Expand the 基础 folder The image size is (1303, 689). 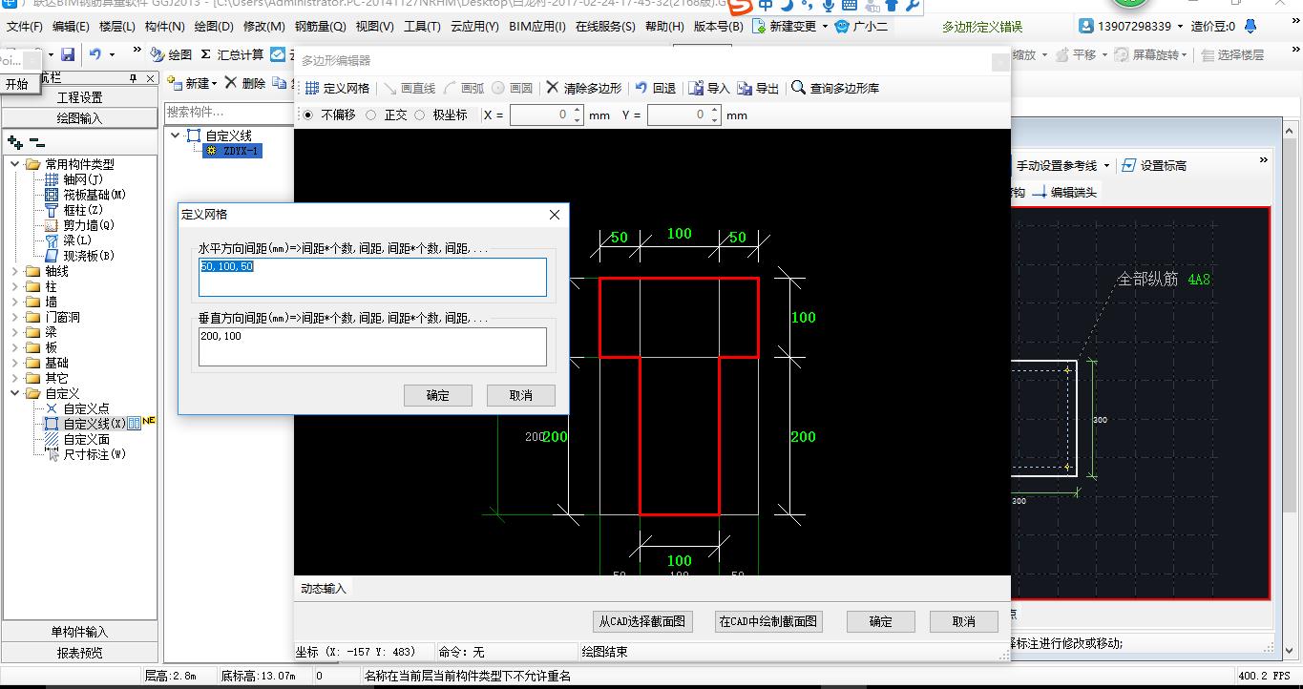(x=15, y=363)
